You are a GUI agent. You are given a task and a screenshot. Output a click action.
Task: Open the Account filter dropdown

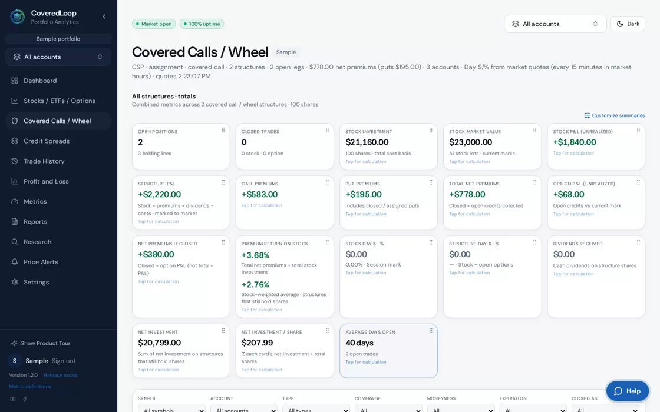click(x=244, y=409)
